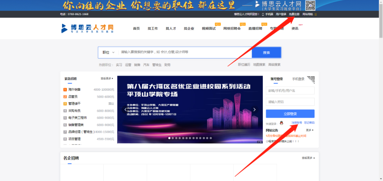Open the 职位 search type dropdown
Screen dimensions: 383x181
[109, 52]
